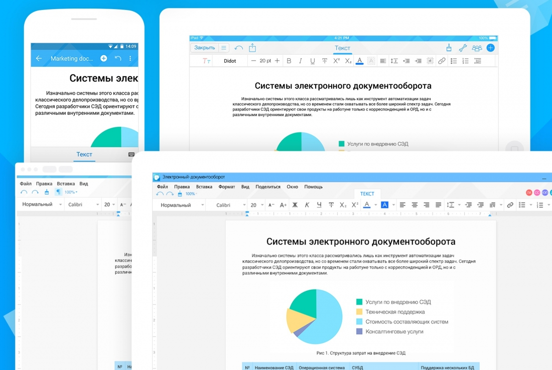This screenshot has width=552, height=370.
Task: Open Файл menu in front desktop window
Action: click(162, 187)
